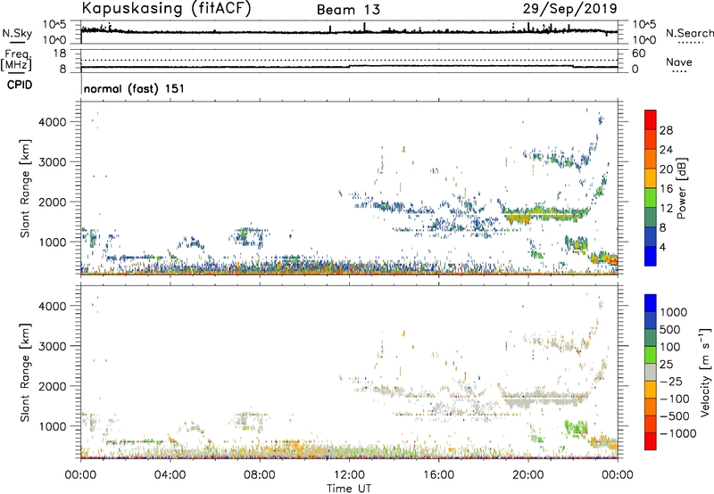The image size is (714, 494).
Task: Click the '04:00' time axis tick label
Action: 170,475
